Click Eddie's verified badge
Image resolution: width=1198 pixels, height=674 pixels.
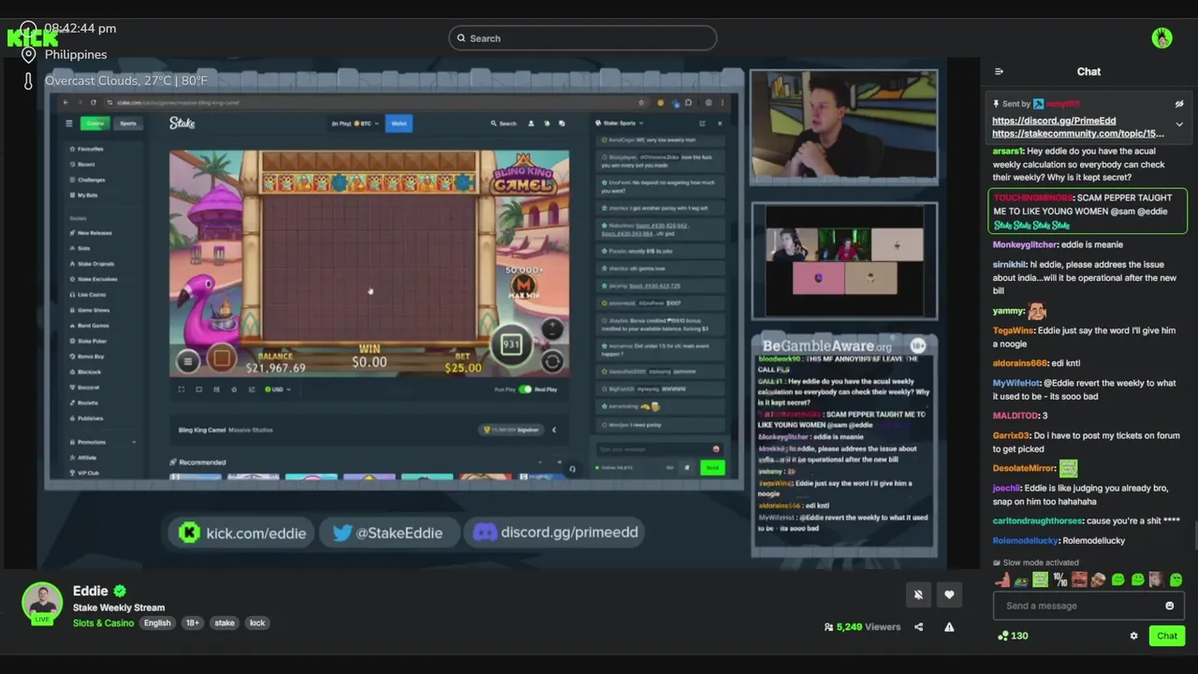(120, 591)
